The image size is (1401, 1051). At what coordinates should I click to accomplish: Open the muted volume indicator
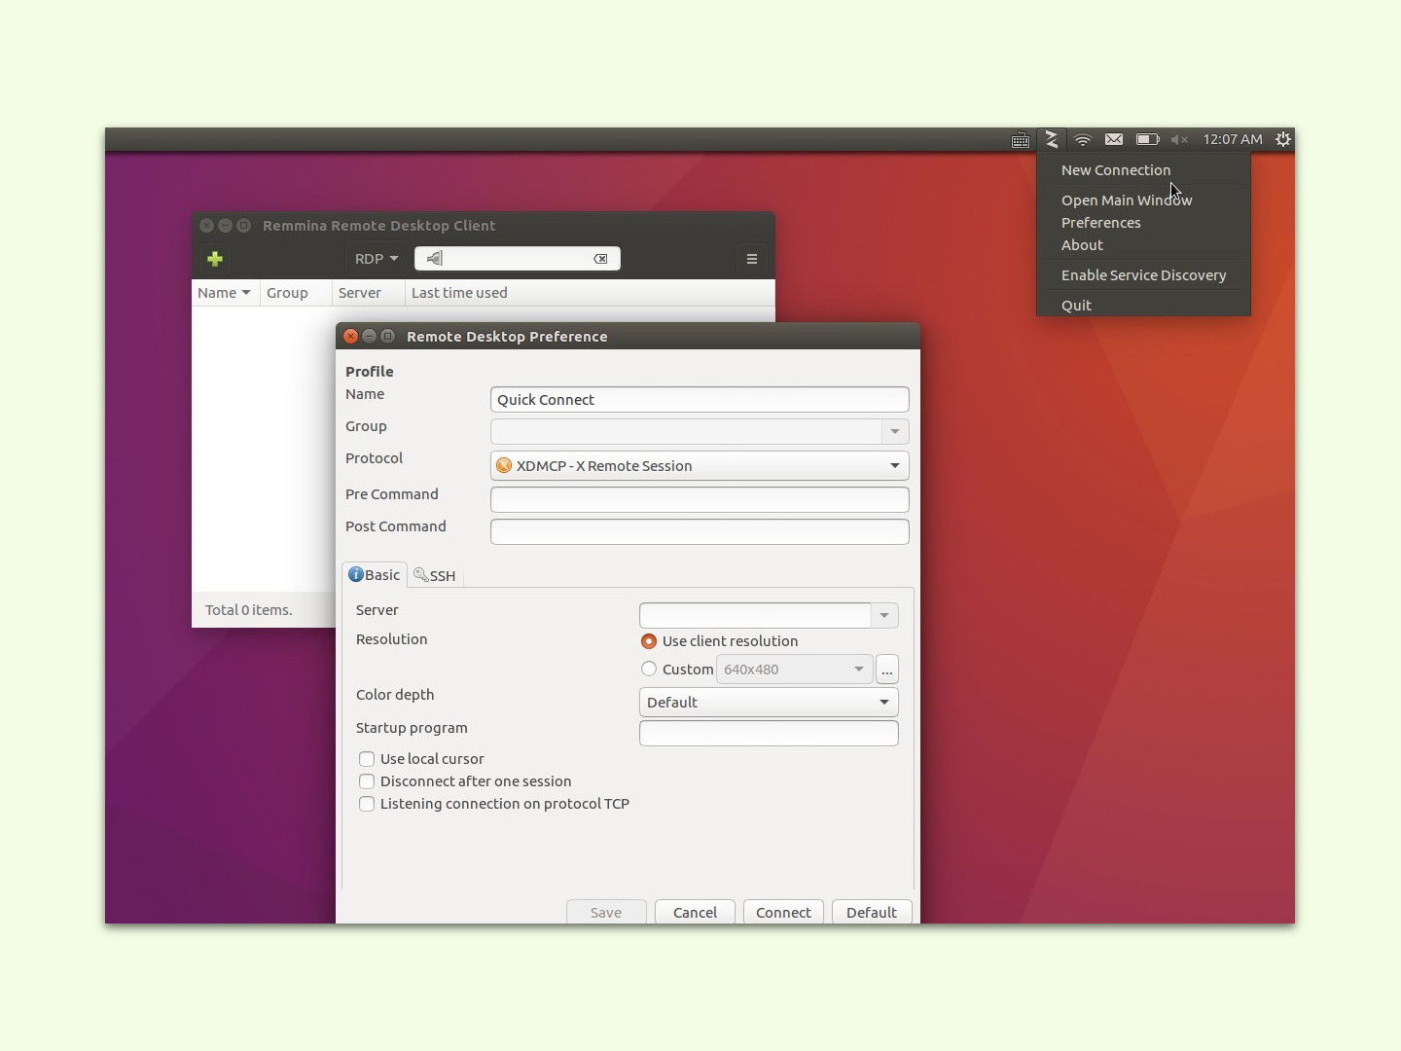[1179, 140]
